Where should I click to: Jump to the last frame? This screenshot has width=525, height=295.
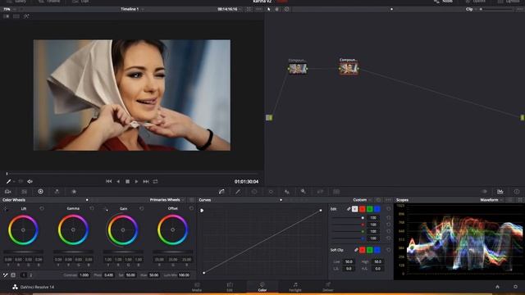point(146,181)
